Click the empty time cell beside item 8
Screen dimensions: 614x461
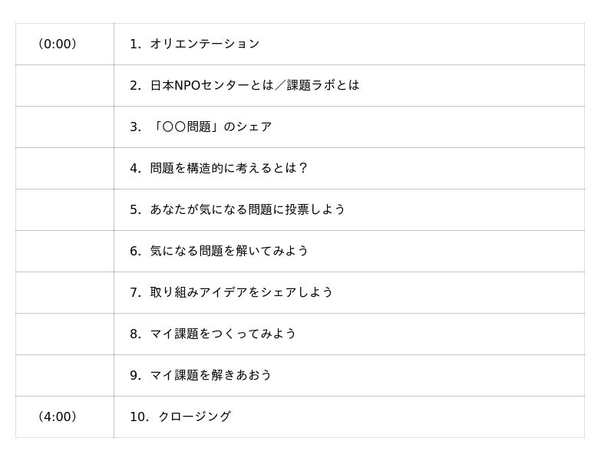(x=64, y=334)
